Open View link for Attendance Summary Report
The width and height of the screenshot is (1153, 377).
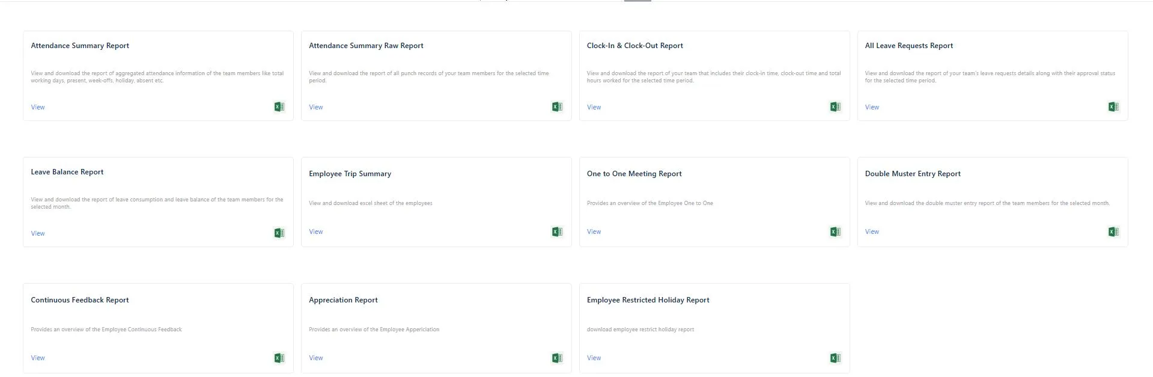pyautogui.click(x=38, y=107)
